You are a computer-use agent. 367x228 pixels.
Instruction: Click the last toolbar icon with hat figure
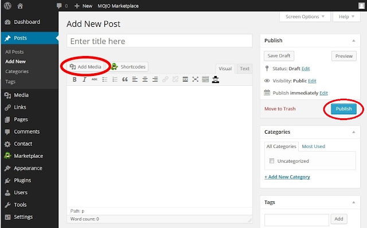tap(216, 79)
